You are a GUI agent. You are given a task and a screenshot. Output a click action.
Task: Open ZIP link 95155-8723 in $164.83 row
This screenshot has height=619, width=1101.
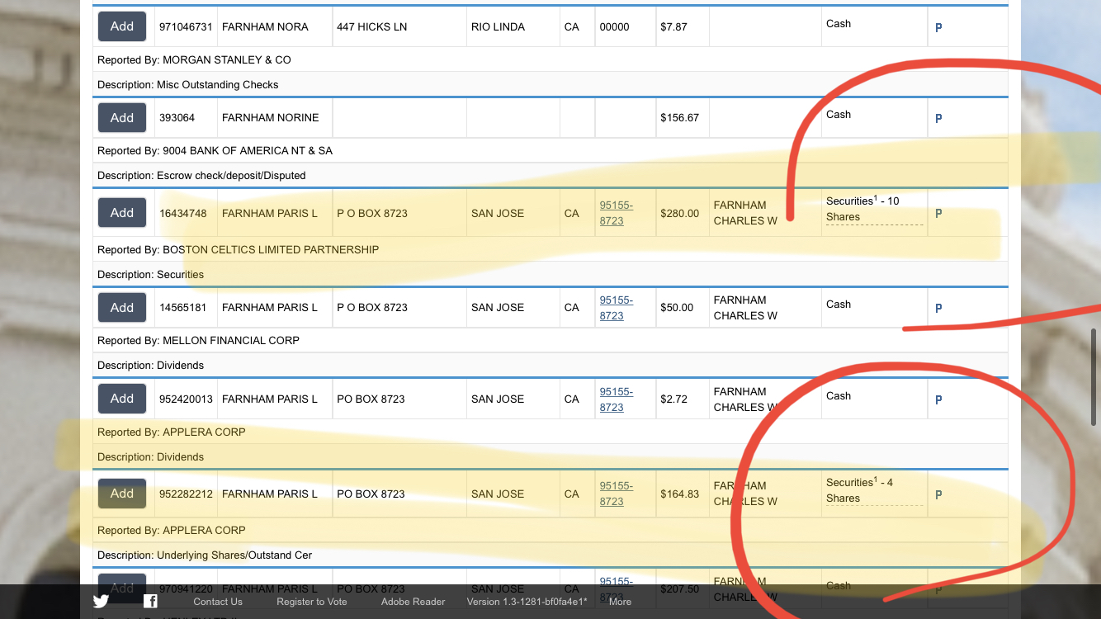[617, 494]
